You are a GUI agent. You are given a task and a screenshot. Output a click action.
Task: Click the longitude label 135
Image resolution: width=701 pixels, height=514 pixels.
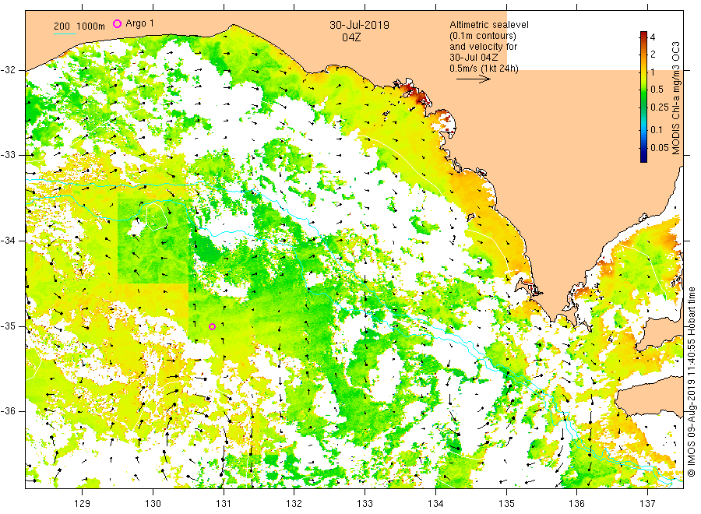click(506, 504)
